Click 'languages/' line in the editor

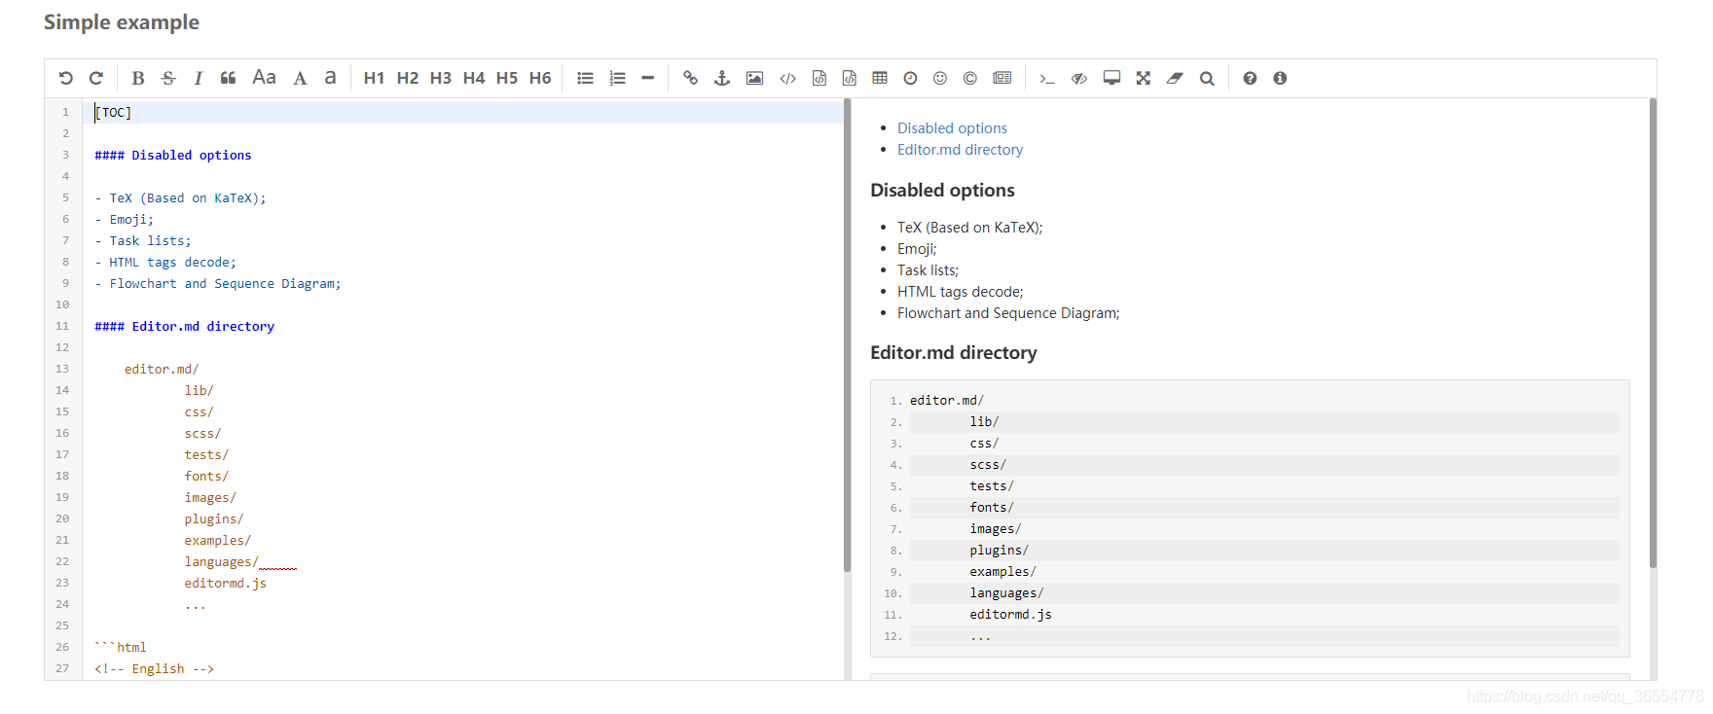[x=222, y=562]
